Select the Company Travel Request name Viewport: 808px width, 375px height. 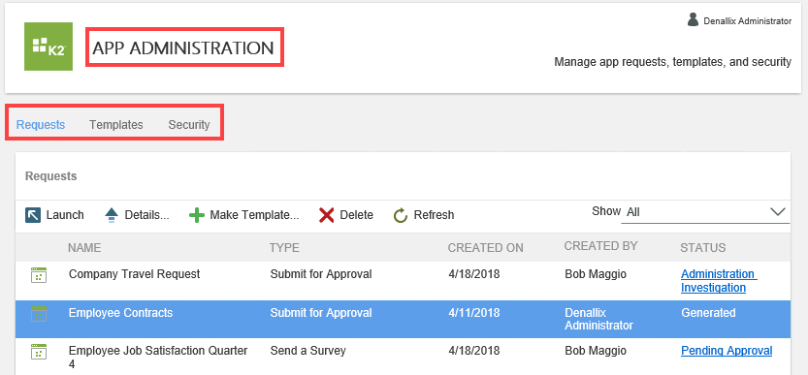click(135, 274)
